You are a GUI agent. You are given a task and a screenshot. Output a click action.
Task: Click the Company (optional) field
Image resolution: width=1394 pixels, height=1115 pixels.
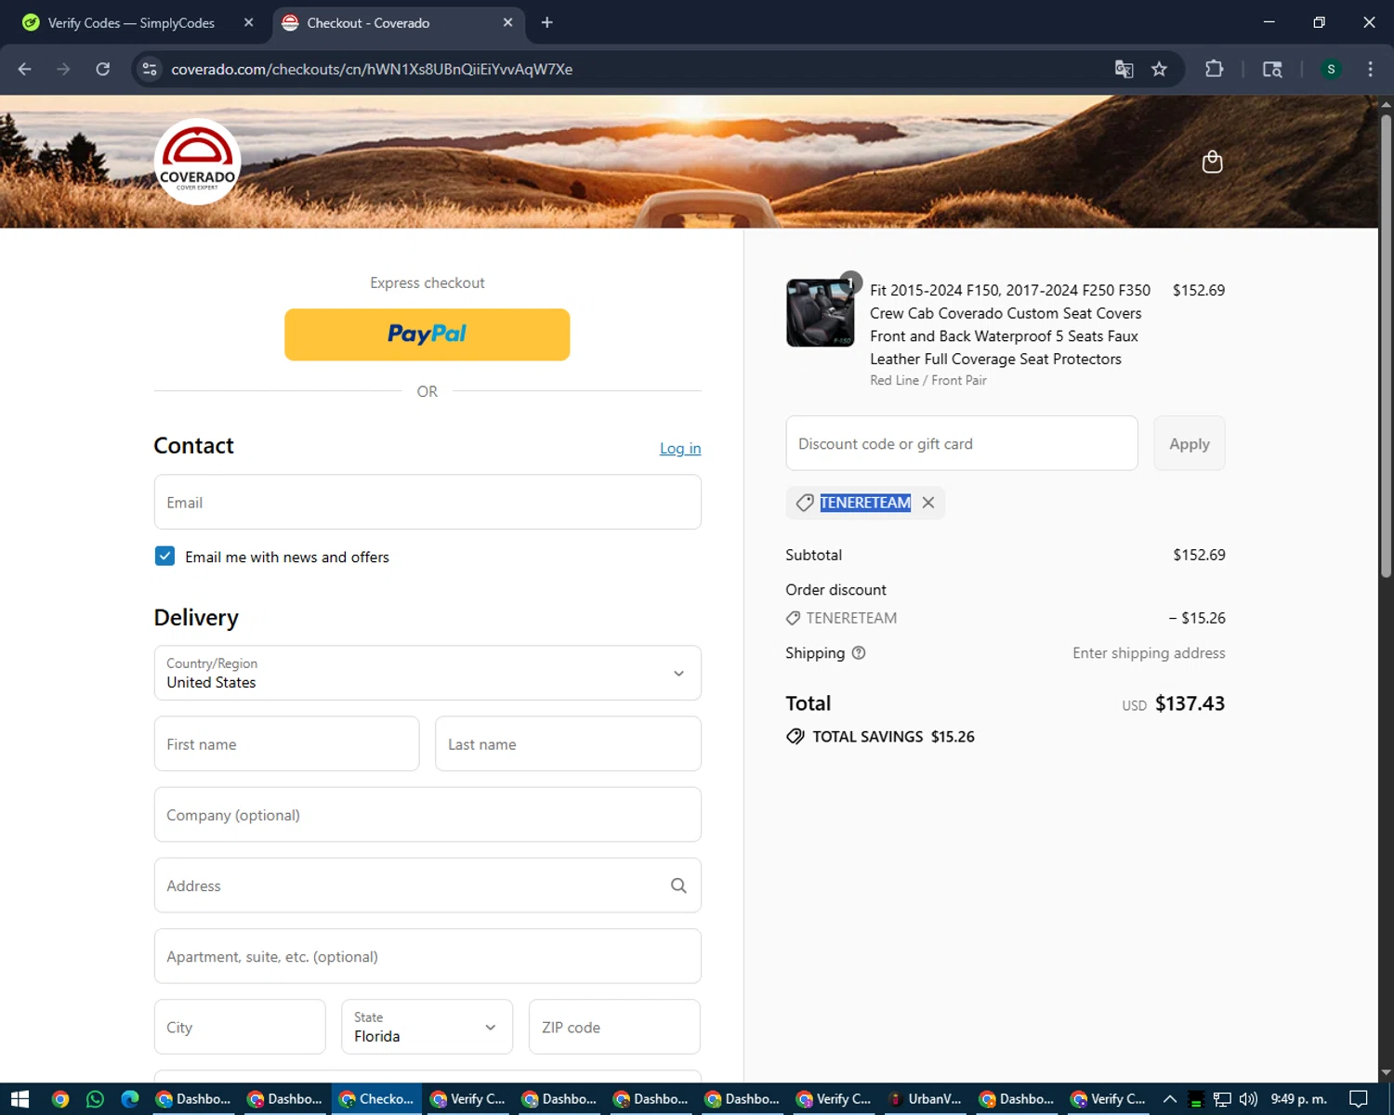427,815
